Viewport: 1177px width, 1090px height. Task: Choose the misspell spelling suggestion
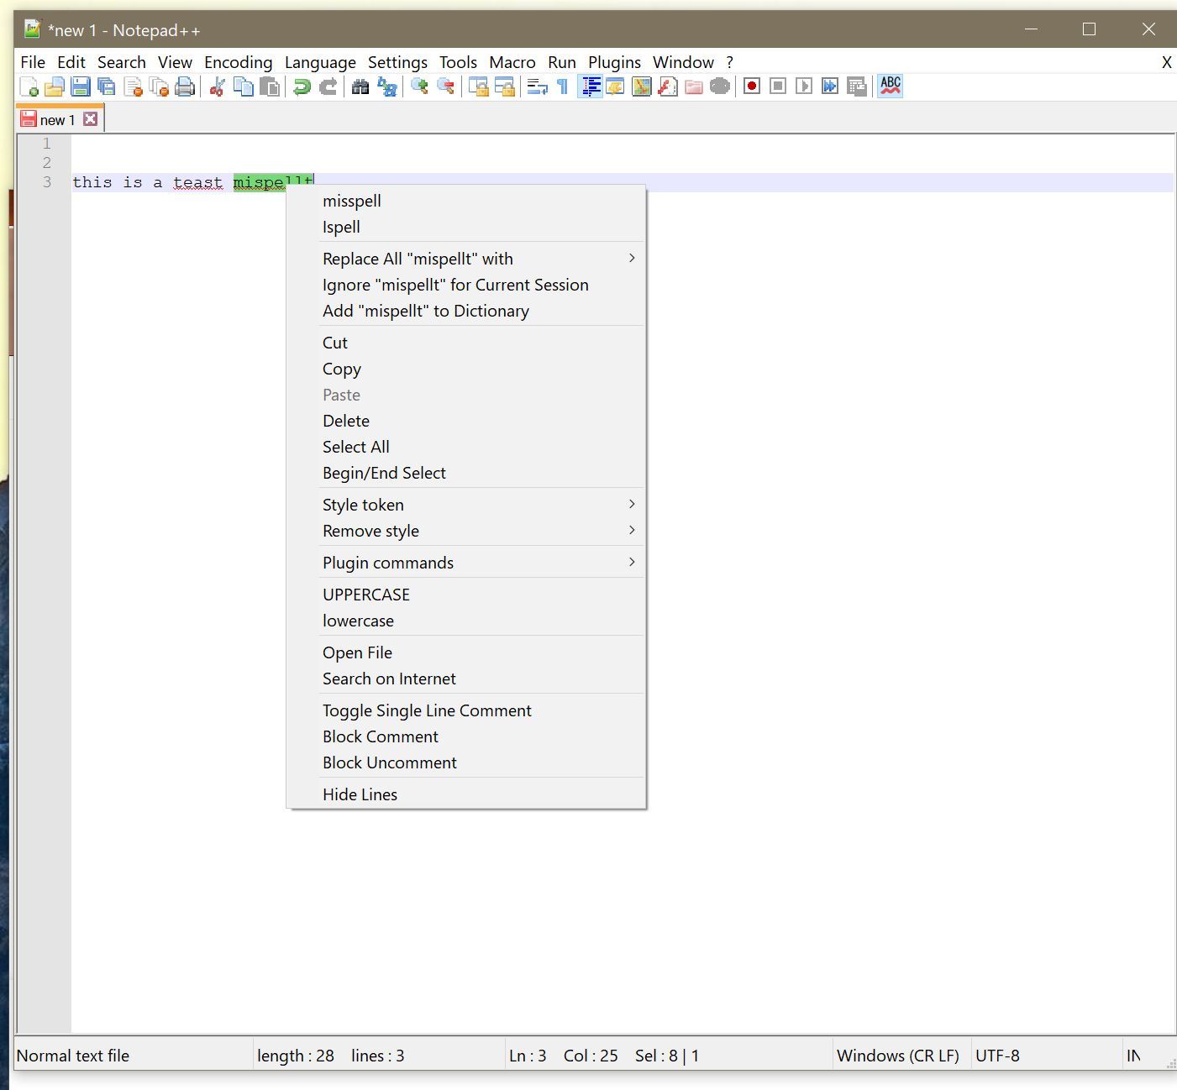coord(466,201)
